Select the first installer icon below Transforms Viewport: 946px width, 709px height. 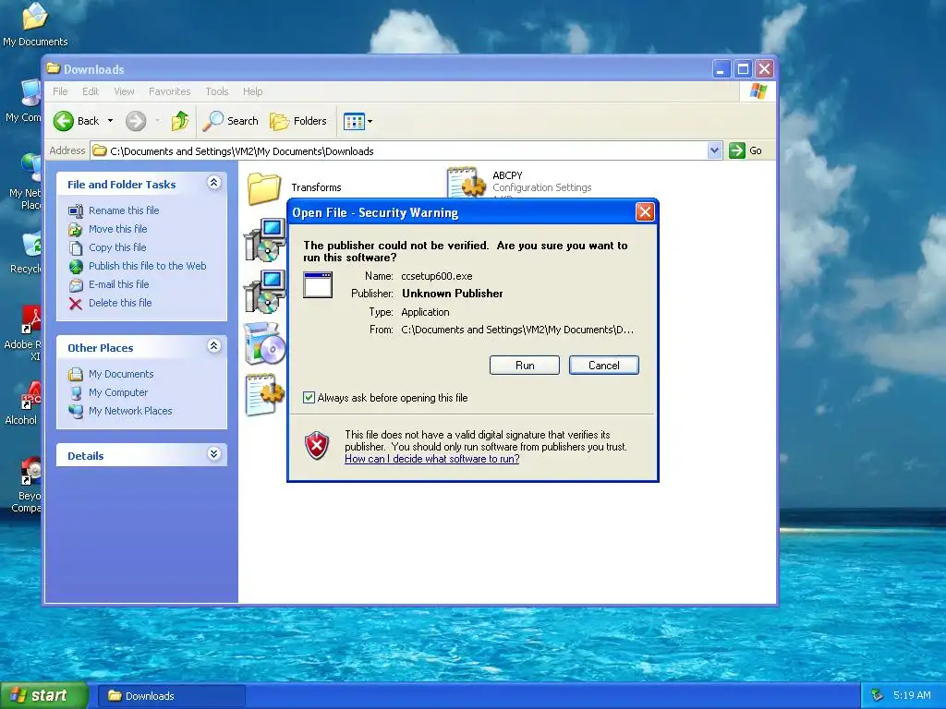click(x=264, y=240)
